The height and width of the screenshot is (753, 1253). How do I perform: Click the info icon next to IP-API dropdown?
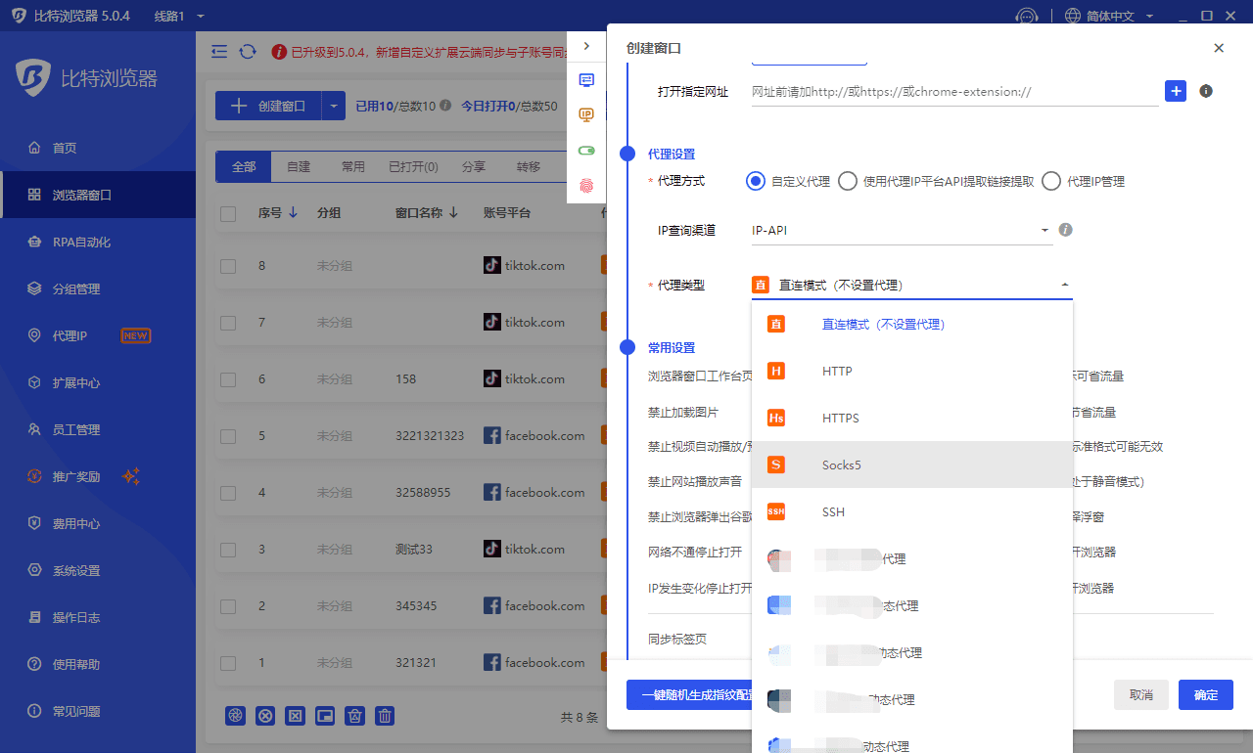point(1066,230)
